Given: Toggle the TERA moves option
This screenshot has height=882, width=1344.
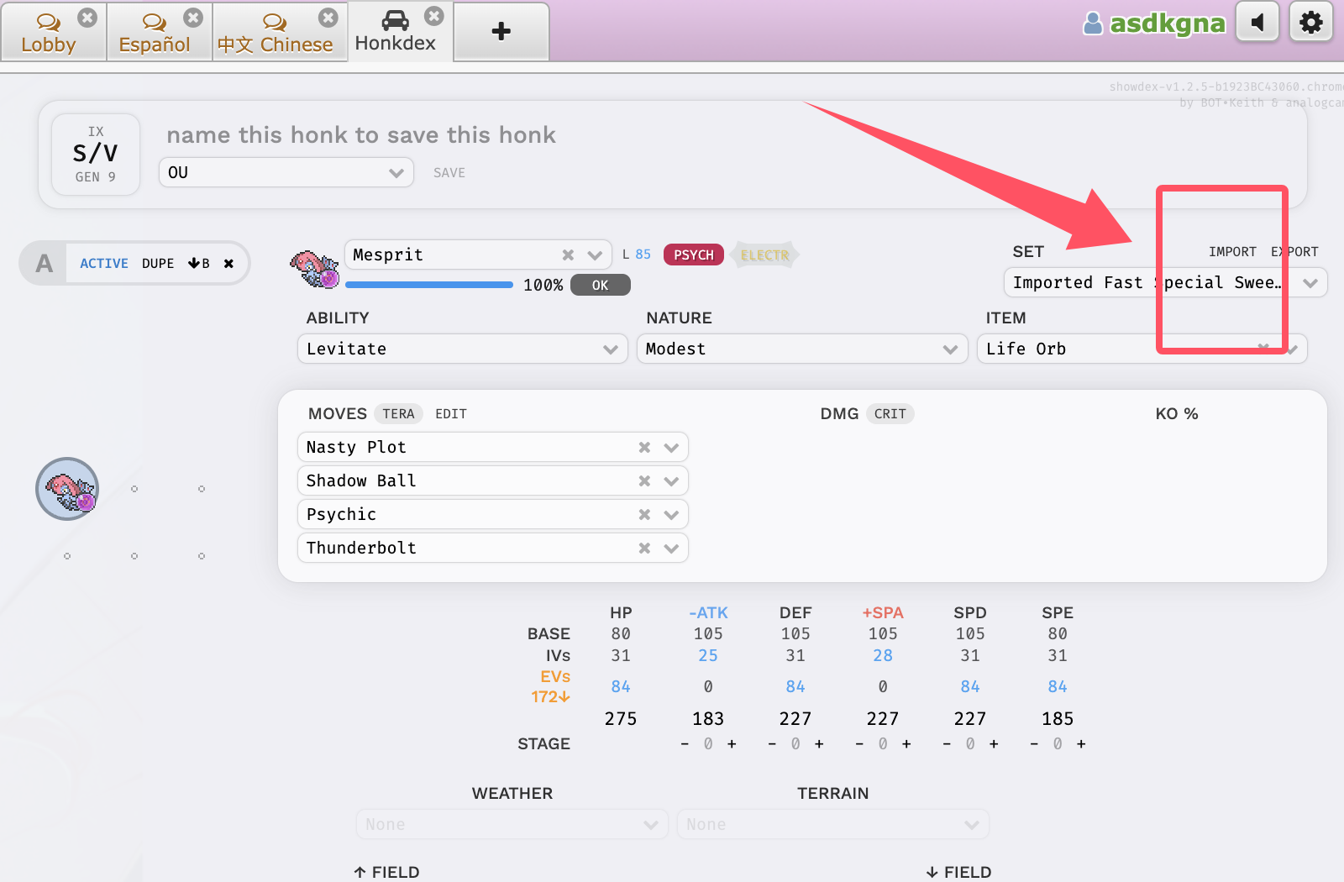Looking at the screenshot, I should [x=398, y=414].
